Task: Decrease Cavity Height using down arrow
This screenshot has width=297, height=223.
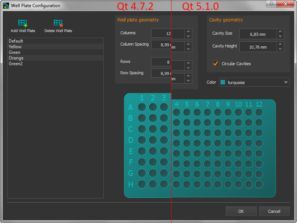Action: tap(280, 49)
